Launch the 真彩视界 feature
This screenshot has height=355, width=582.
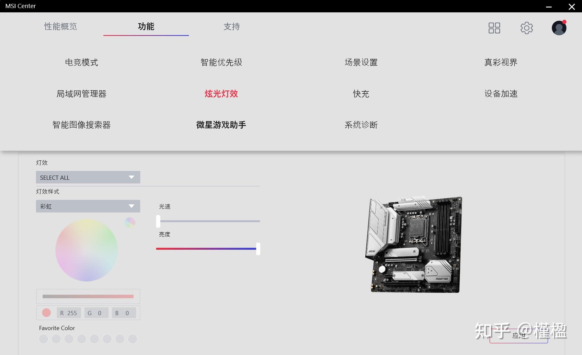[501, 62]
